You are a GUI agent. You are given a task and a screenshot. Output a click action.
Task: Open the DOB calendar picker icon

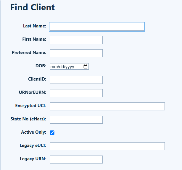[x=85, y=66]
